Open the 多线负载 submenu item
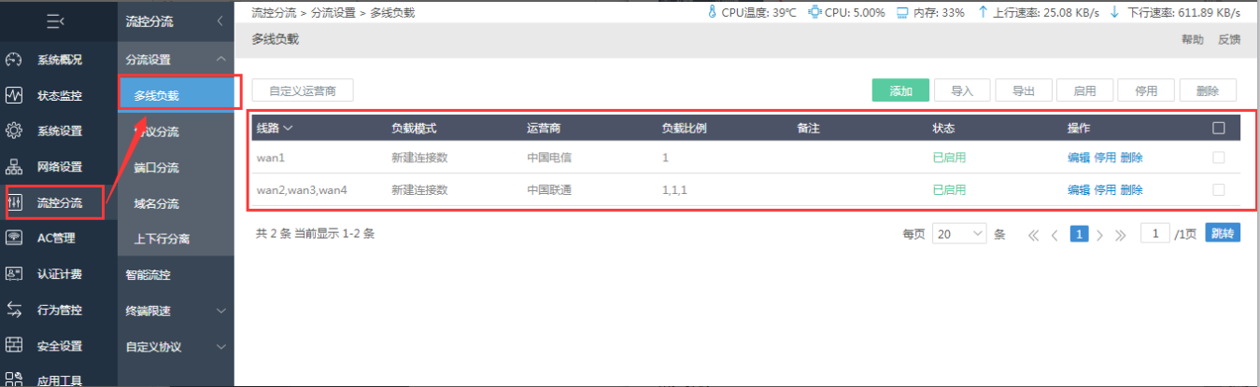Image resolution: width=1260 pixels, height=387 pixels. (176, 95)
